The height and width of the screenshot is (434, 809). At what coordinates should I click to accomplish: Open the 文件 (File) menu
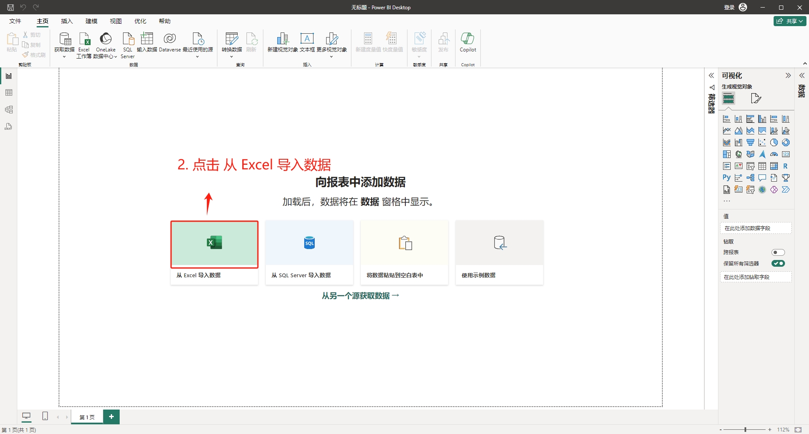(x=15, y=21)
